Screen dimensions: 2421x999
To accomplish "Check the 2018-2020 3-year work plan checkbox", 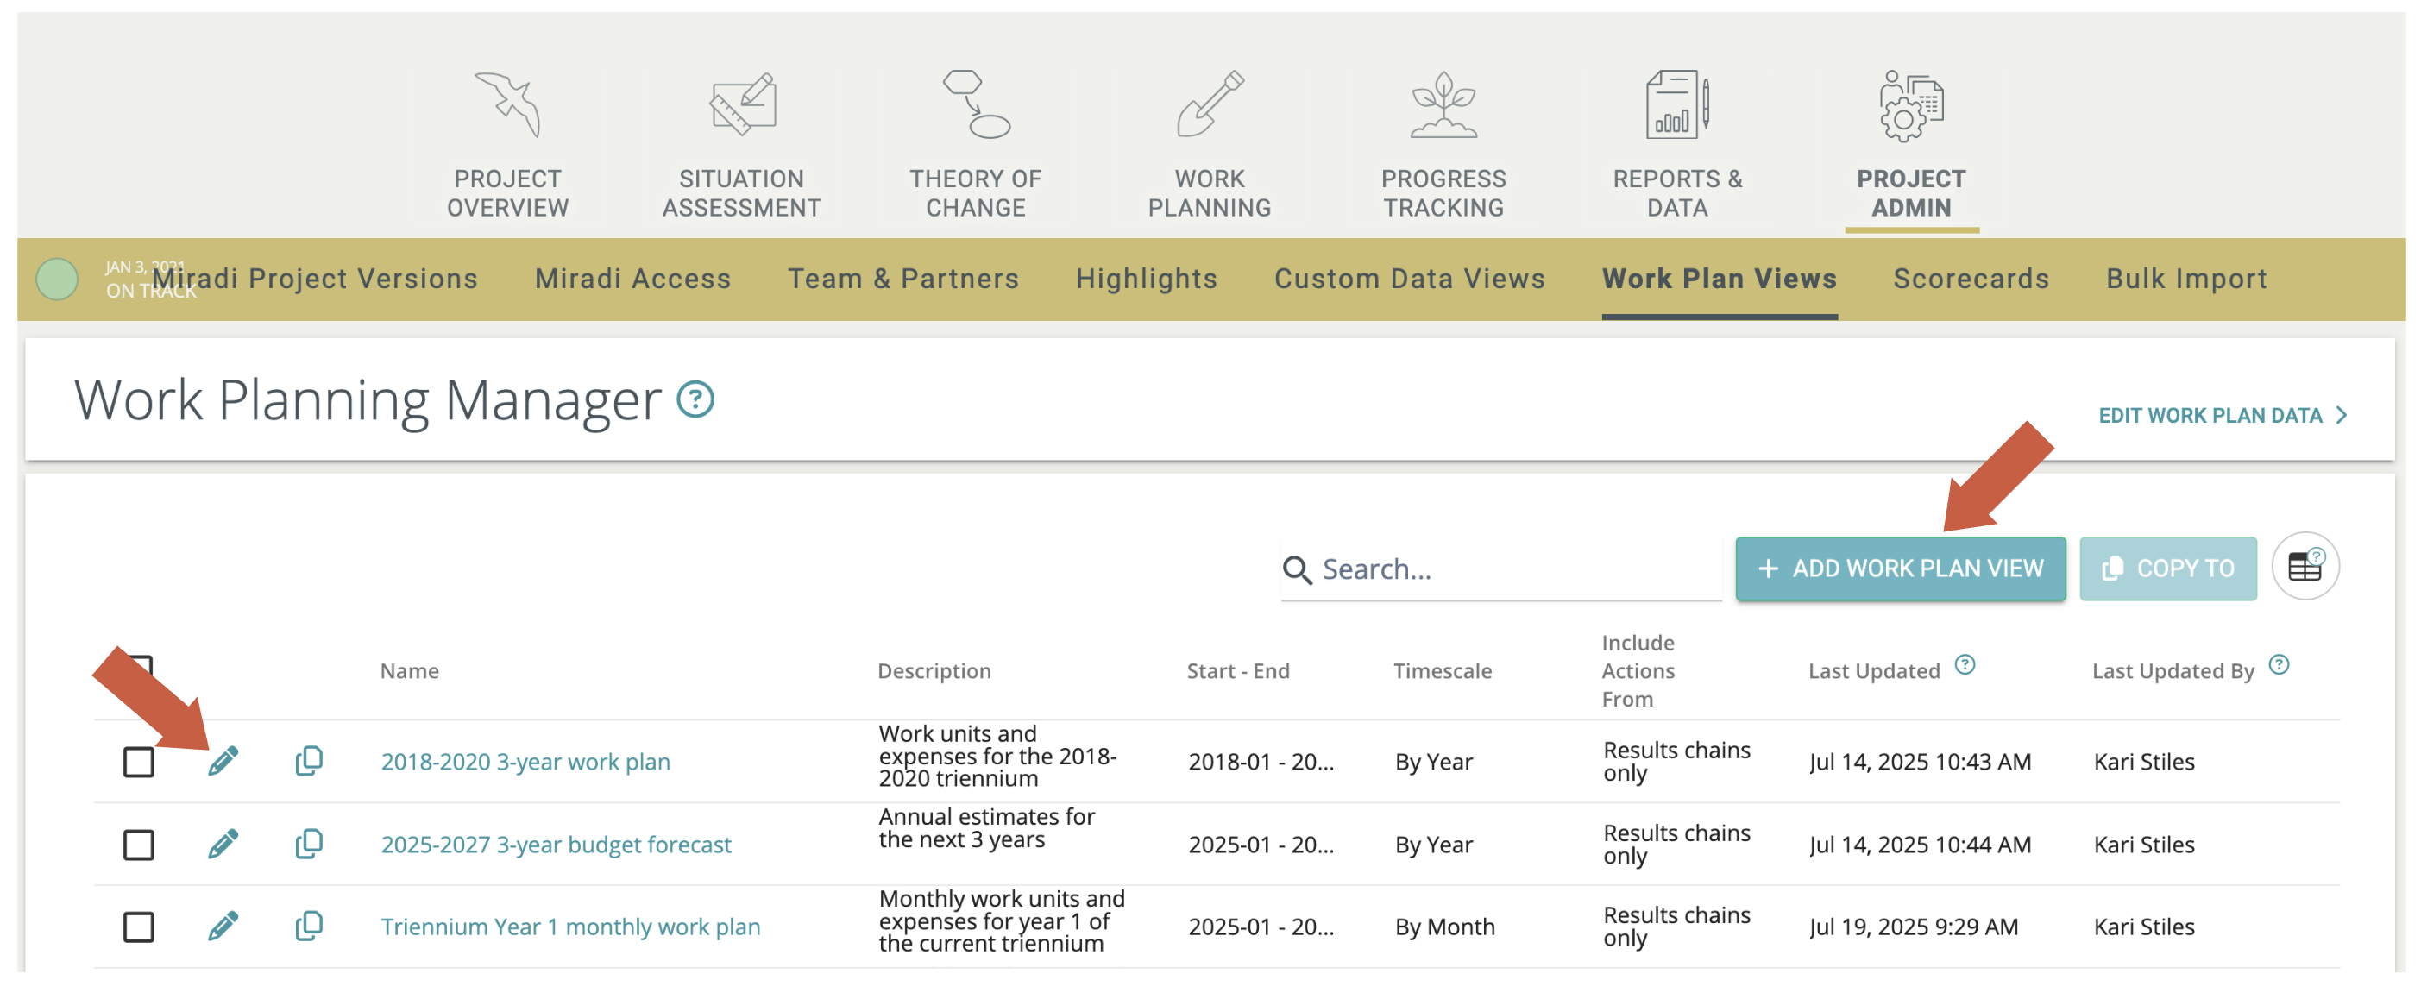I will pyautogui.click(x=139, y=761).
